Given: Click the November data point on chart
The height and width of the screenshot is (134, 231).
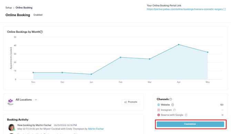Looking at the screenshot, I should [33, 73].
